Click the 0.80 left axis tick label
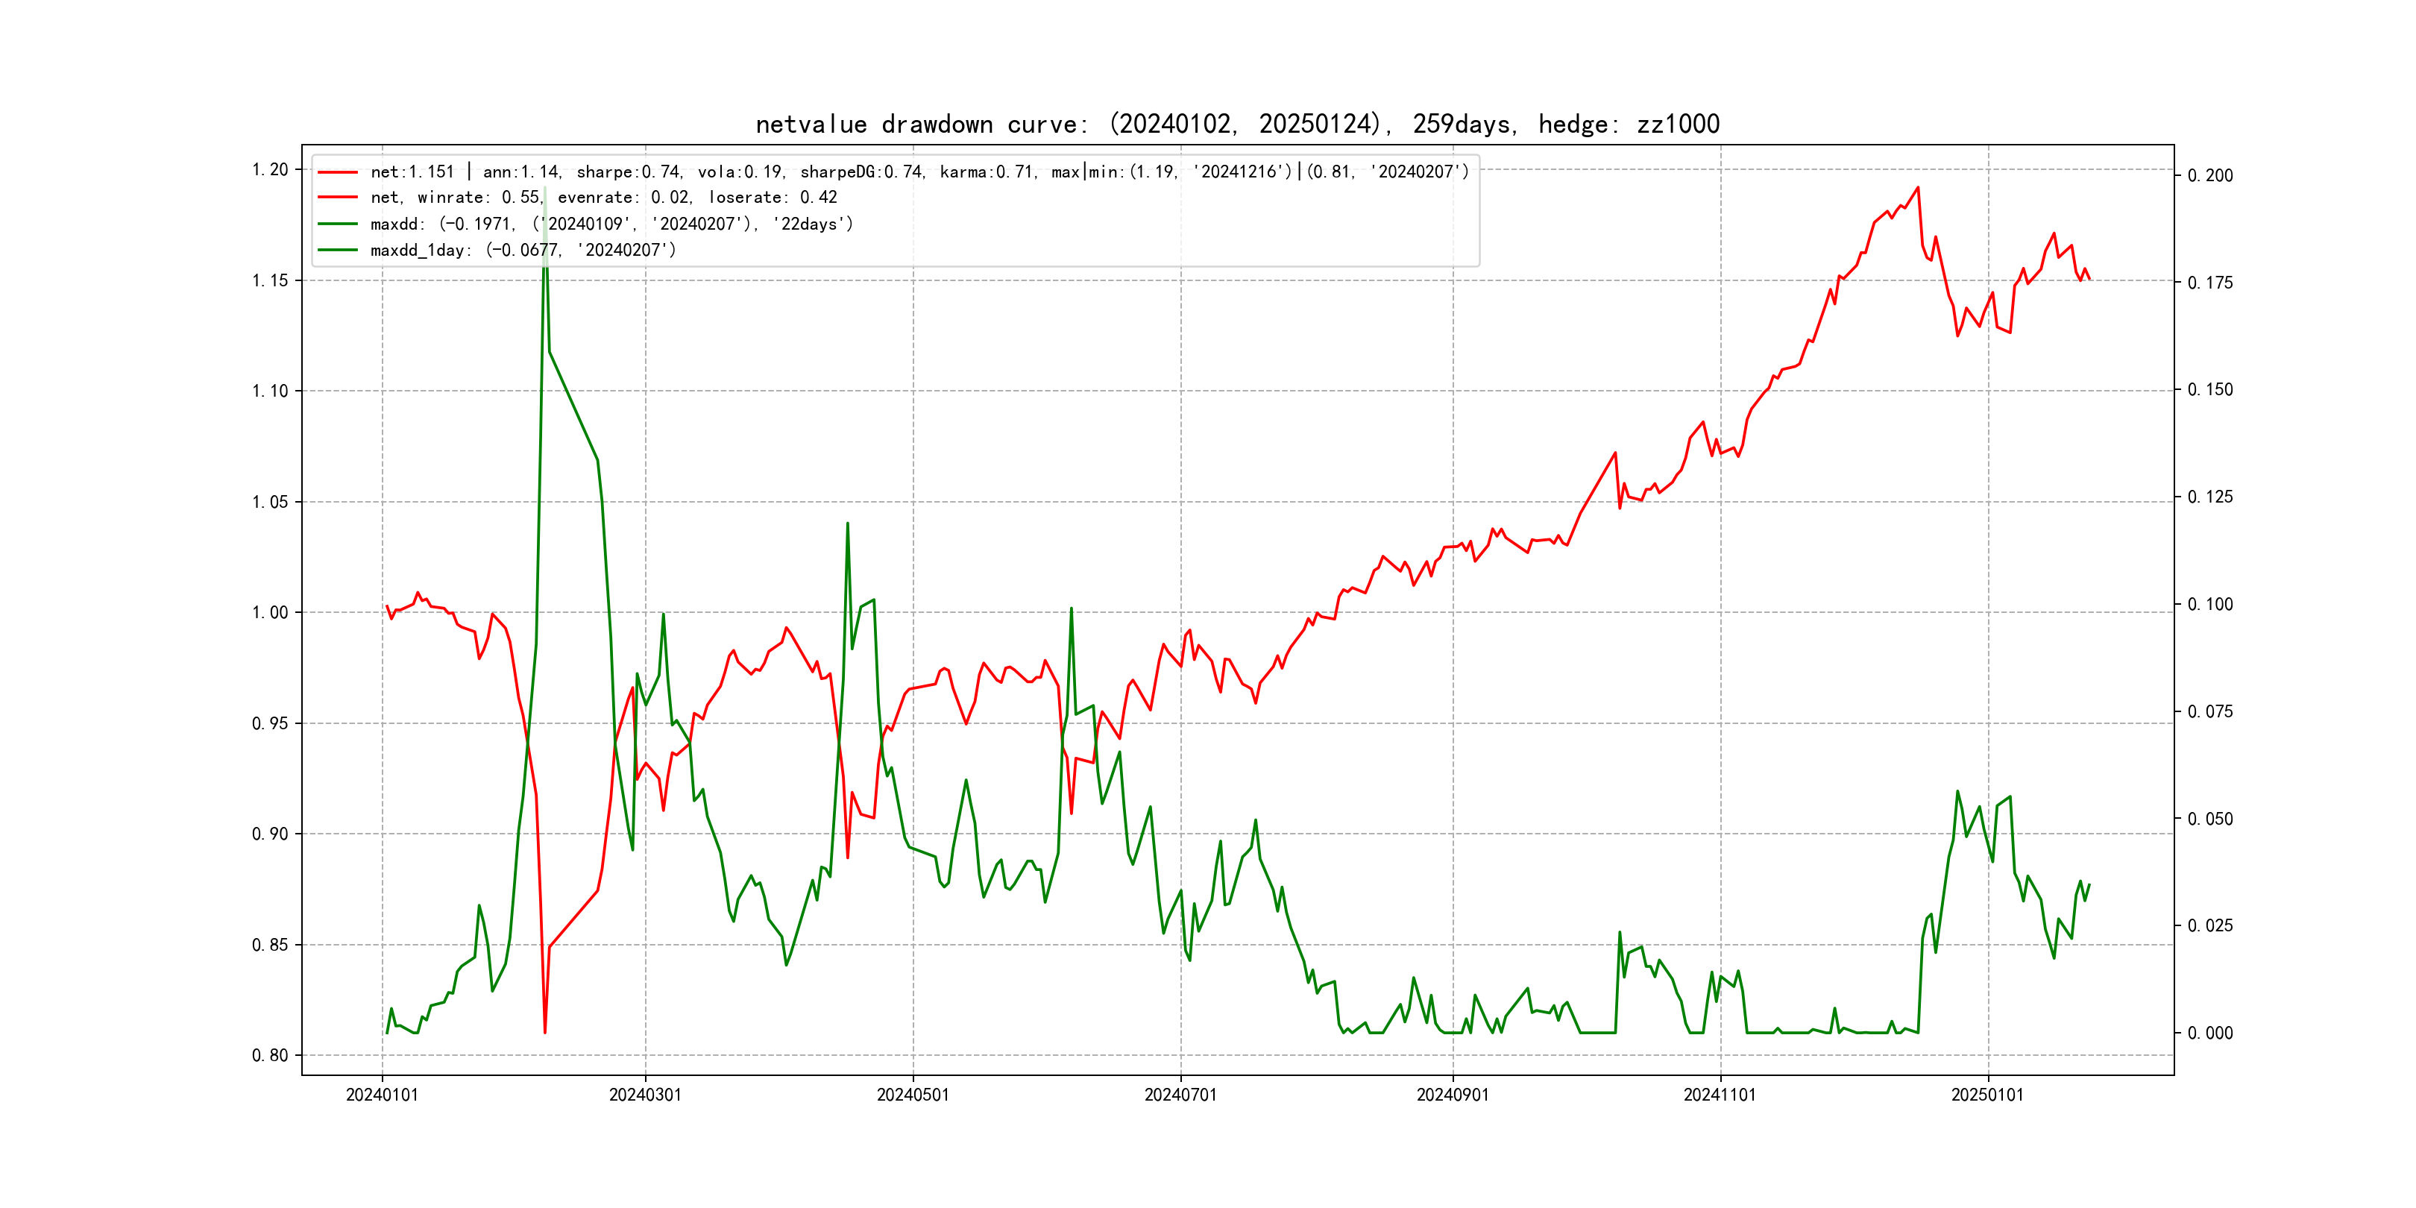 click(270, 1055)
